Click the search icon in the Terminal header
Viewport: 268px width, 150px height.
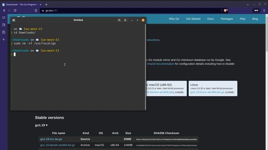[x=119, y=20]
